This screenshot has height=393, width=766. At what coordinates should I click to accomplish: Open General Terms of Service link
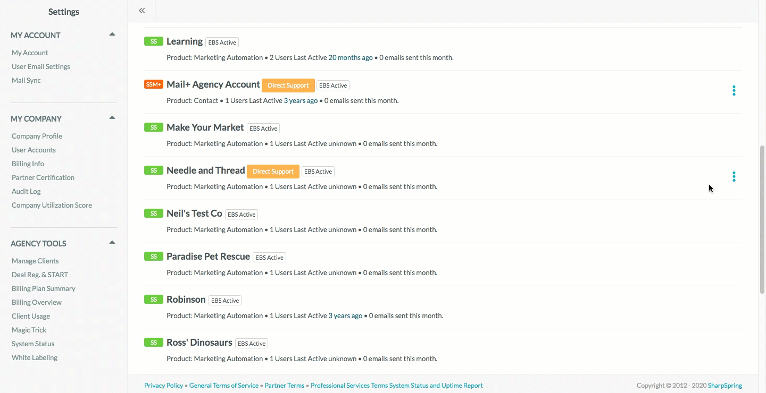[224, 386]
